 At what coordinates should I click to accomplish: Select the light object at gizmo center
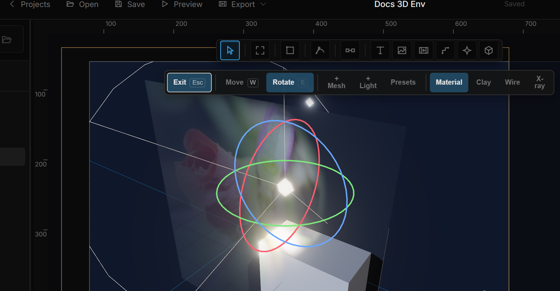[x=285, y=187]
